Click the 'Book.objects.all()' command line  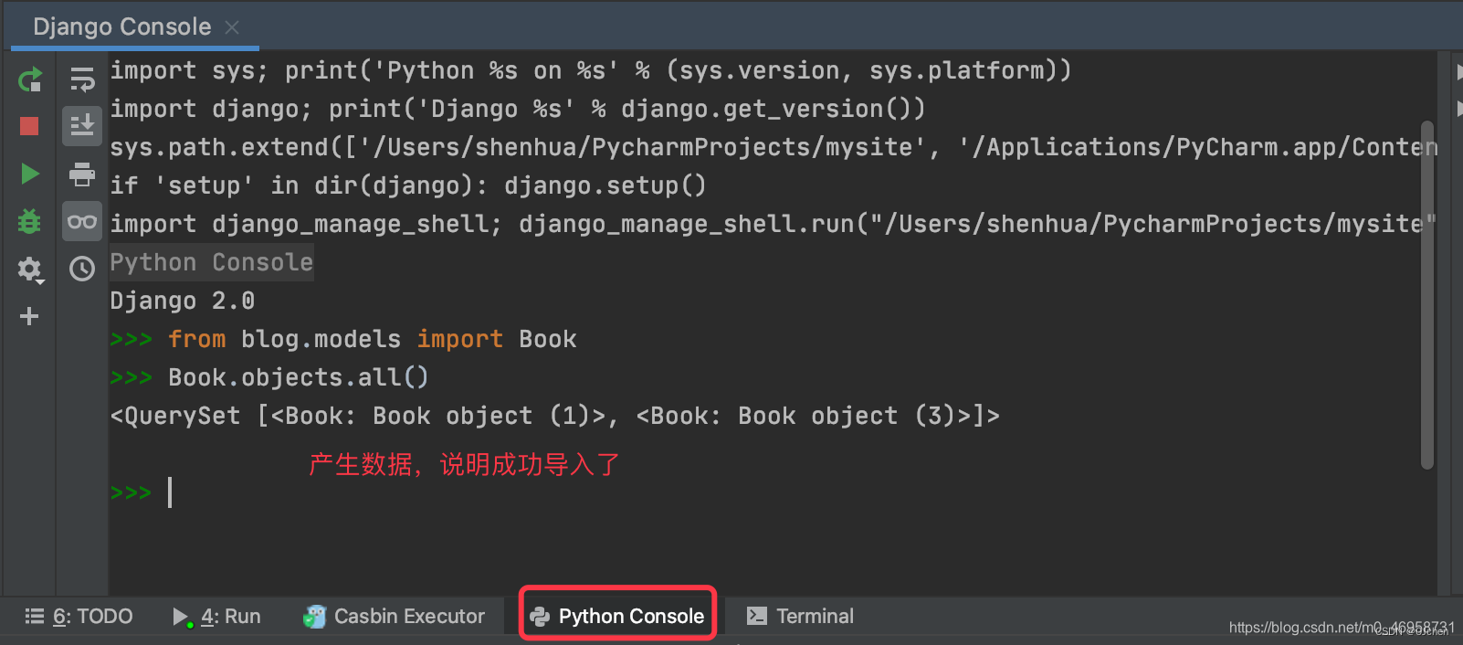269,377
